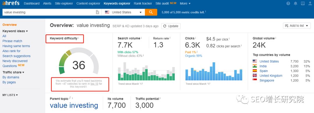Go to Site explorer tab
This screenshot has width=314, height=113.
point(64,3)
